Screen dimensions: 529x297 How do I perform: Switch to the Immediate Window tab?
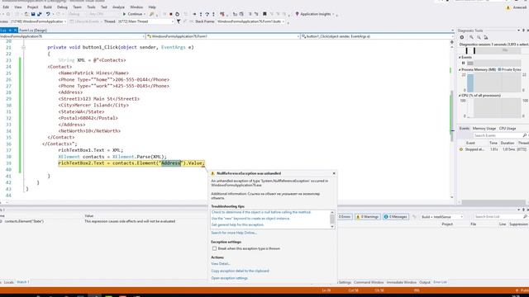pos(402,282)
